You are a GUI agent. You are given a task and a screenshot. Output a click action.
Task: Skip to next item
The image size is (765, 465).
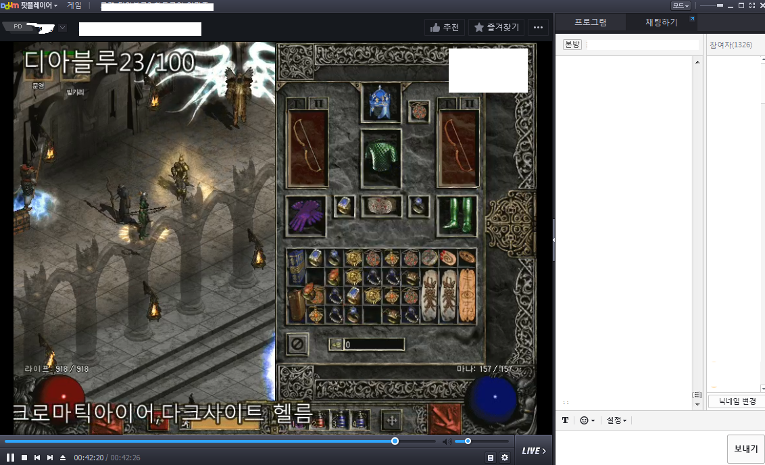tap(50, 458)
